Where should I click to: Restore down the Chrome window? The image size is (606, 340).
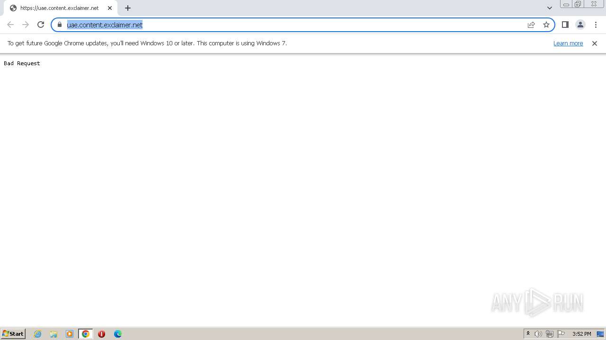[x=578, y=4]
